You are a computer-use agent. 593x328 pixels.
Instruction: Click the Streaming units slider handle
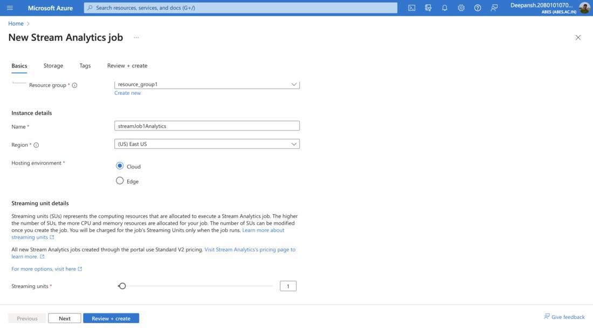122,286
